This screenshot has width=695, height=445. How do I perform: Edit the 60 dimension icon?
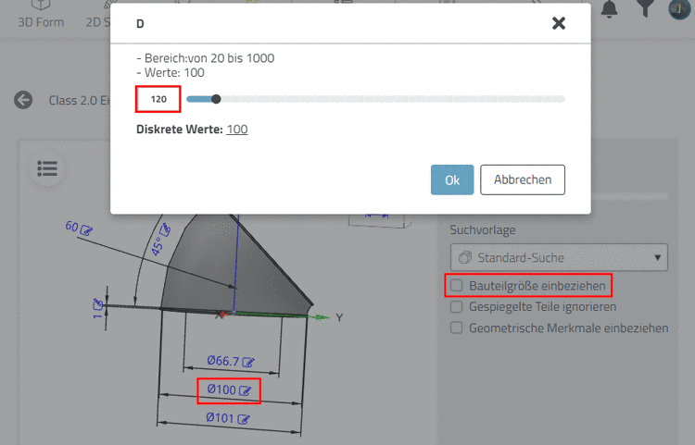tap(87, 230)
